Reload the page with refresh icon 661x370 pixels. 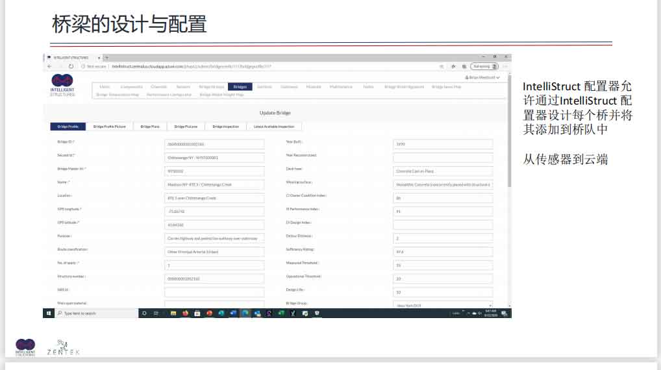click(x=71, y=66)
